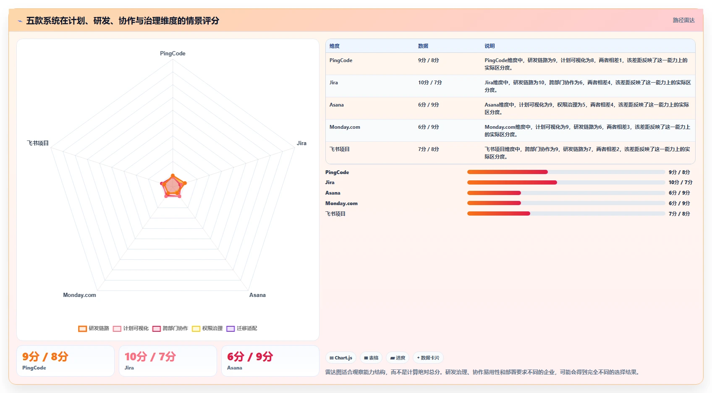
Task: Click the radar data polygon at chart center
Action: point(173,187)
